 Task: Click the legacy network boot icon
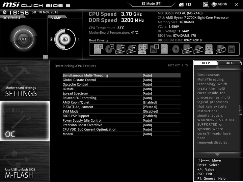[232, 49]
